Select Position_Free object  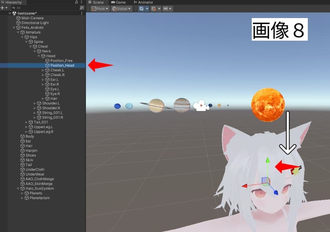[61, 61]
